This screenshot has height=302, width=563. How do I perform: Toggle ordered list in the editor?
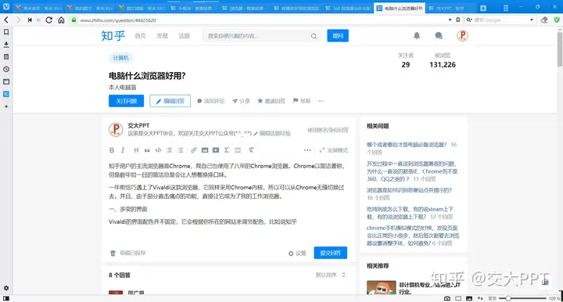169,150
